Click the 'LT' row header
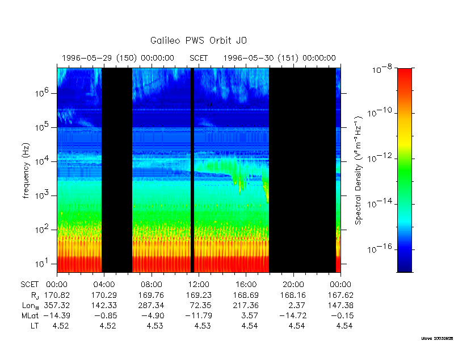The width and height of the screenshot is (454, 341). pos(35,326)
